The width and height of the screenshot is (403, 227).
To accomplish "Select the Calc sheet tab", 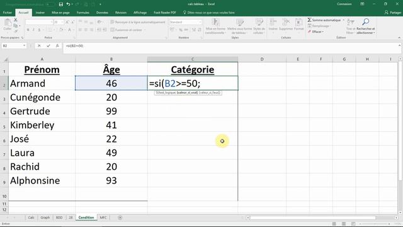I will tap(31, 218).
